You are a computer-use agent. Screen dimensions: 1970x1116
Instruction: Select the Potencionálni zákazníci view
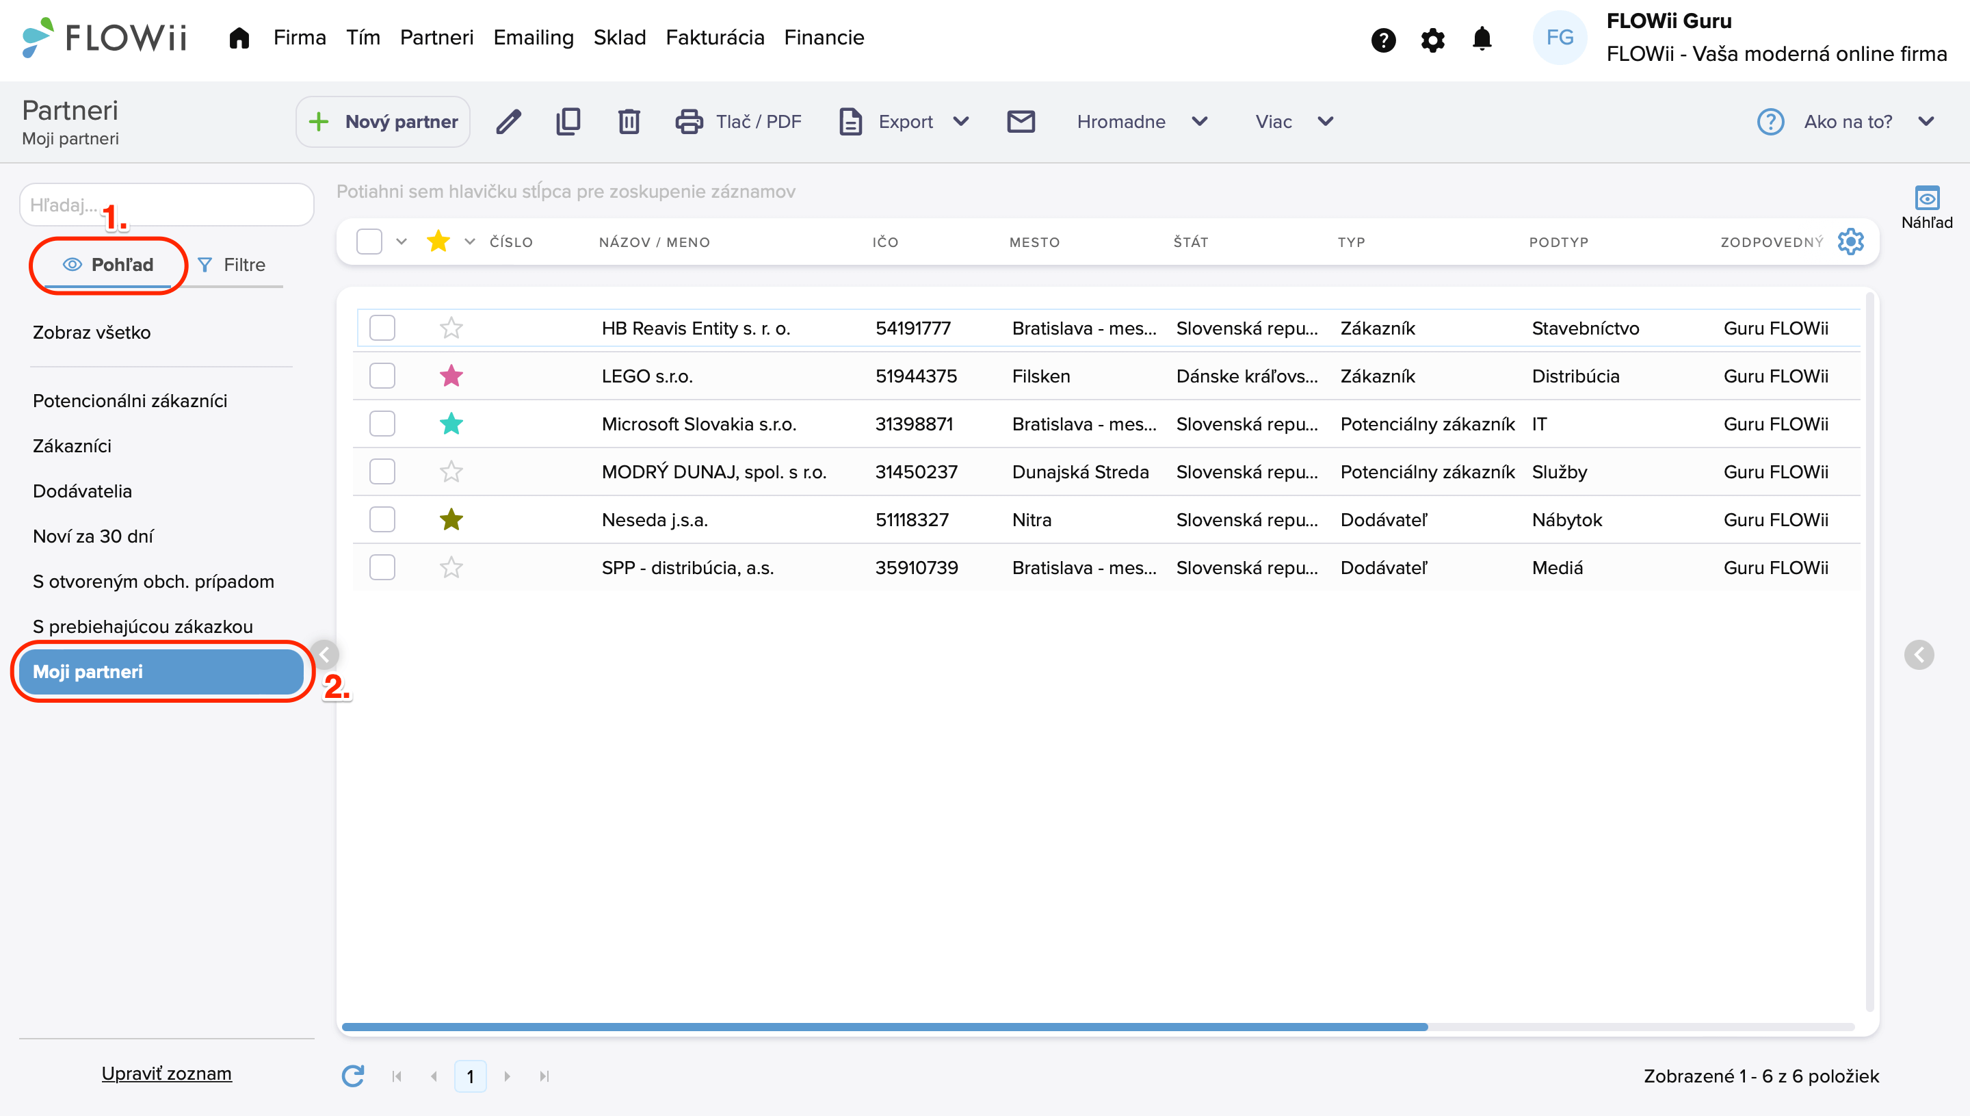coord(129,401)
